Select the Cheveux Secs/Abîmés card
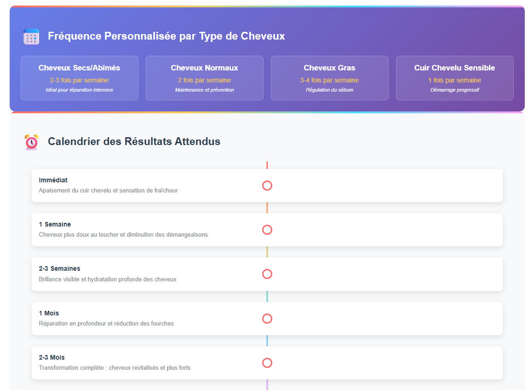 click(x=80, y=78)
